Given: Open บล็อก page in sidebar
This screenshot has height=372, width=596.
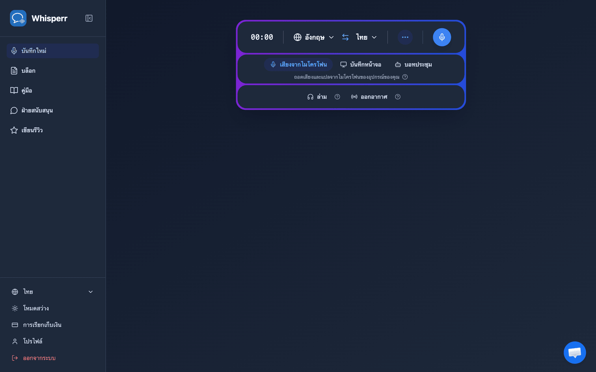Looking at the screenshot, I should (53, 71).
